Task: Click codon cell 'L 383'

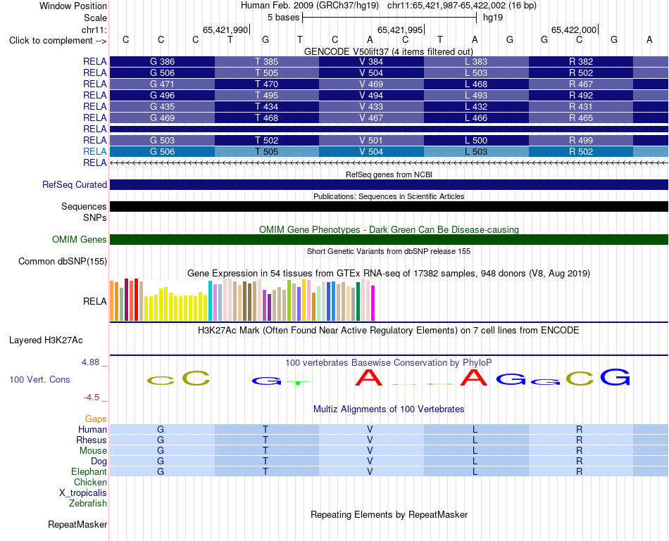Action: (476, 61)
